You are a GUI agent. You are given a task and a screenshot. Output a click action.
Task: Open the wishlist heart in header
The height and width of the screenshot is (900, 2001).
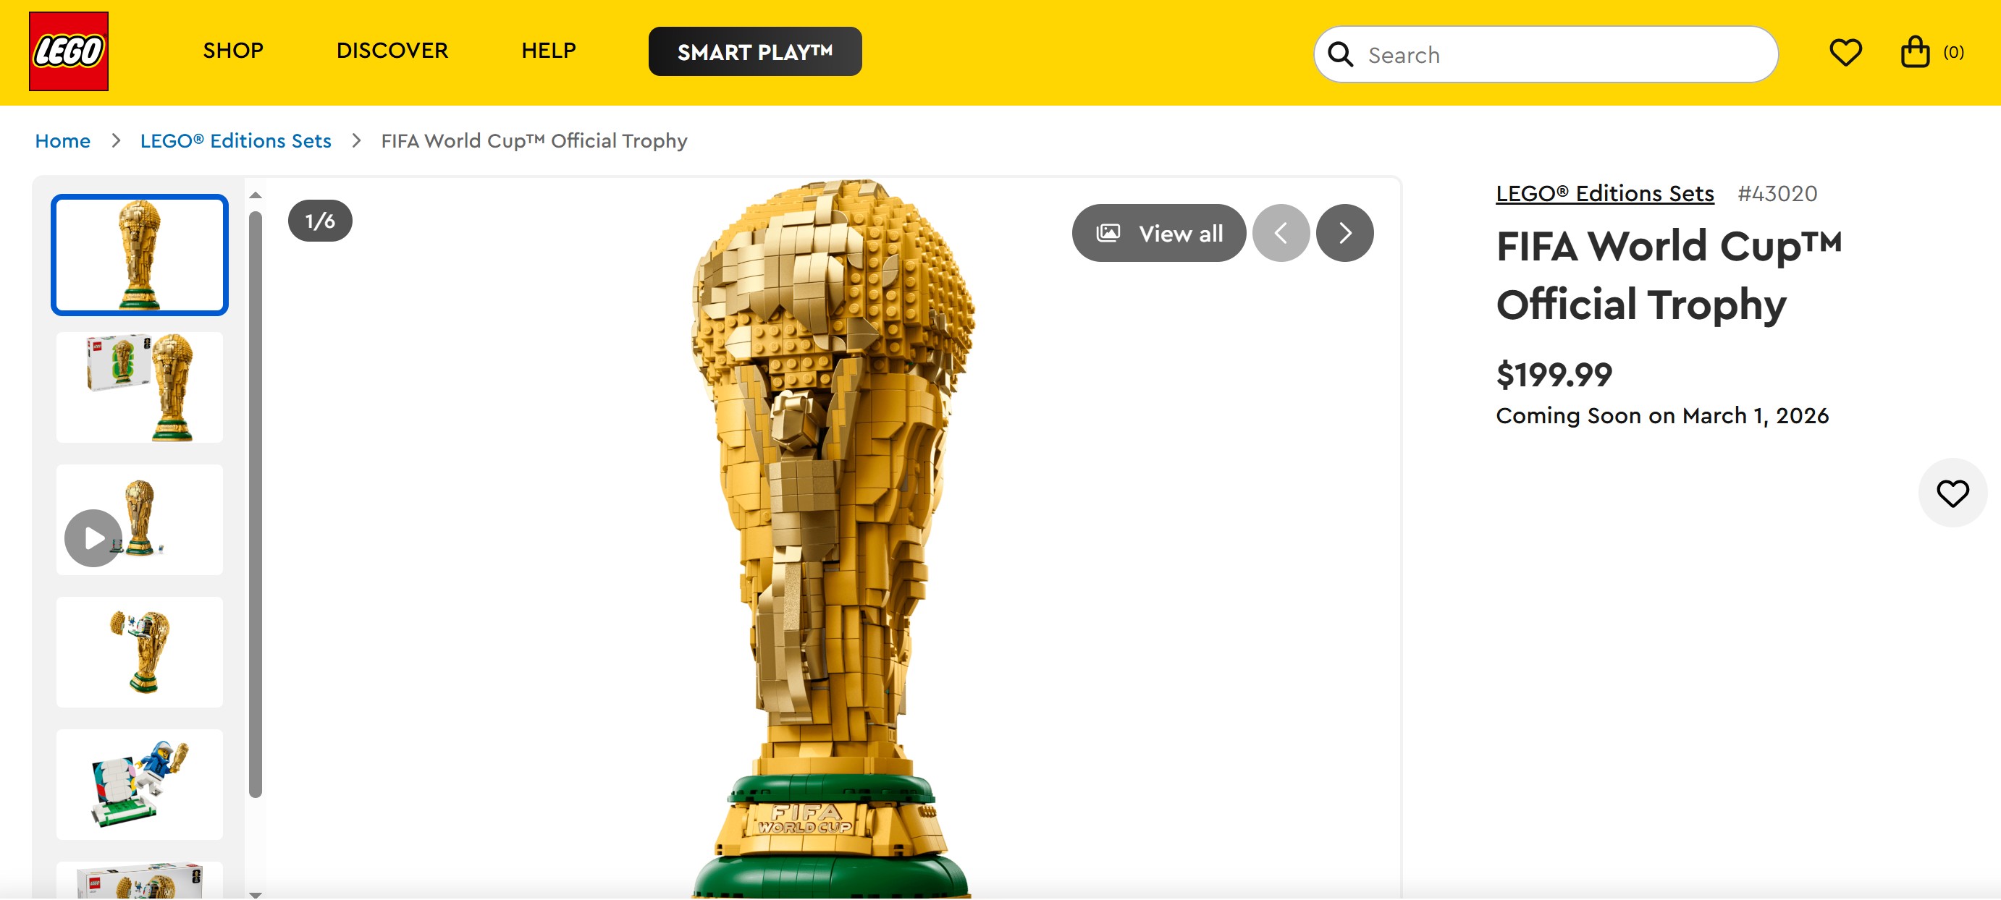[x=1845, y=52]
